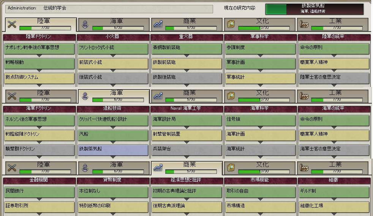Click anchor icon above 造船技術 column
The height and width of the screenshot is (216, 373).
[x=85, y=96]
